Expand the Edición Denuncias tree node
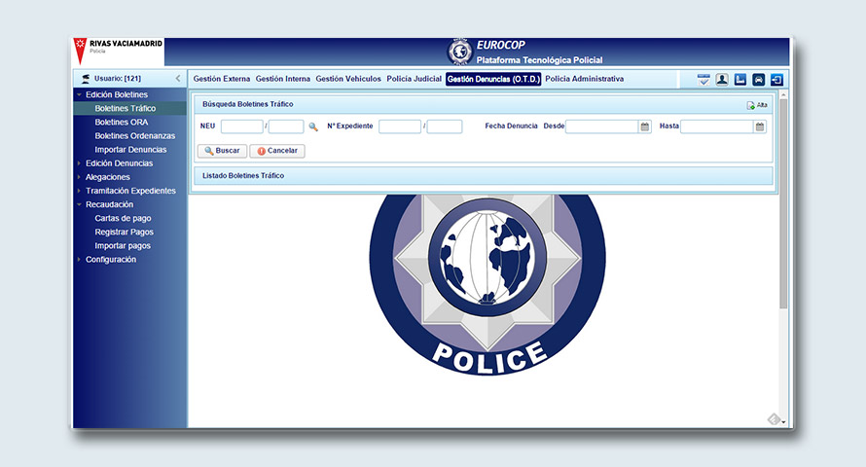The image size is (866, 467). [x=79, y=163]
